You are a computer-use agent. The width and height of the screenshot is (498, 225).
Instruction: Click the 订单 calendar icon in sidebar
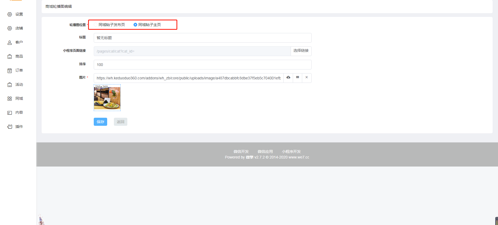[10, 71]
